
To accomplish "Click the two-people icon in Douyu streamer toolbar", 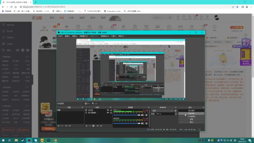I will [x=101, y=27].
